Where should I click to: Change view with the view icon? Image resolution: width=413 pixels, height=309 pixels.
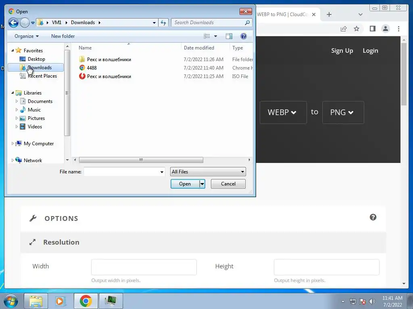point(207,36)
